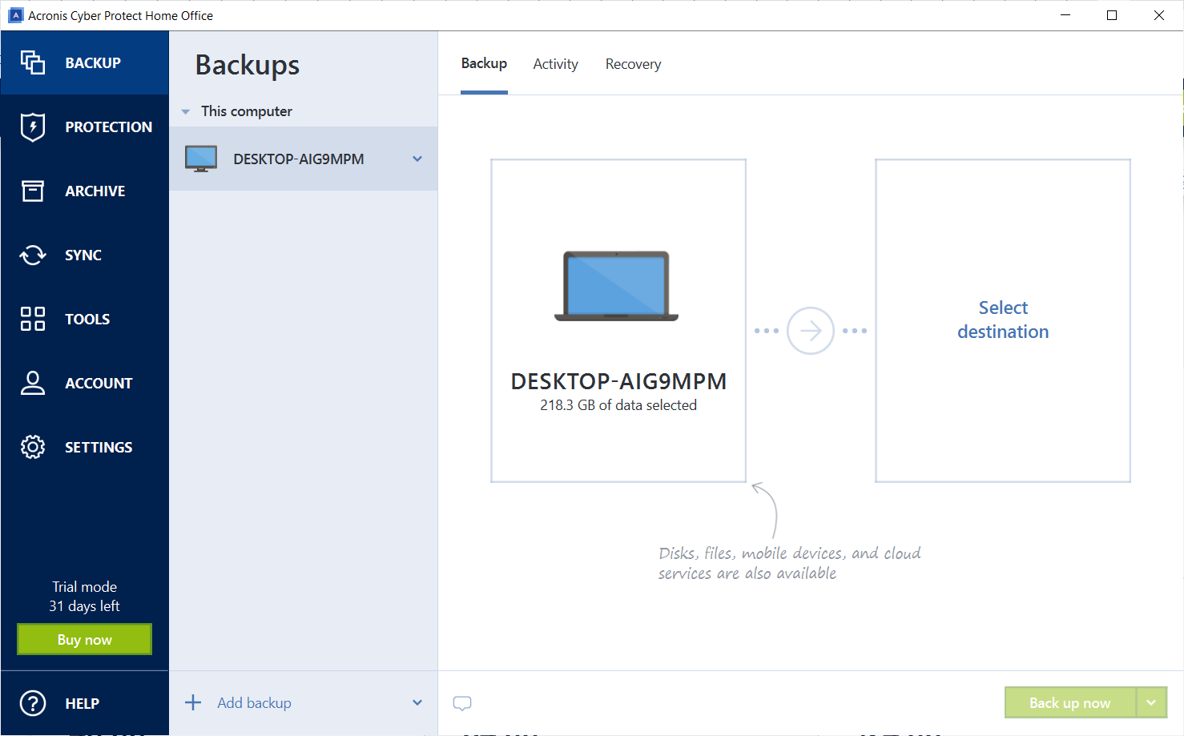
Task: Click the Help question mark icon
Action: click(33, 703)
